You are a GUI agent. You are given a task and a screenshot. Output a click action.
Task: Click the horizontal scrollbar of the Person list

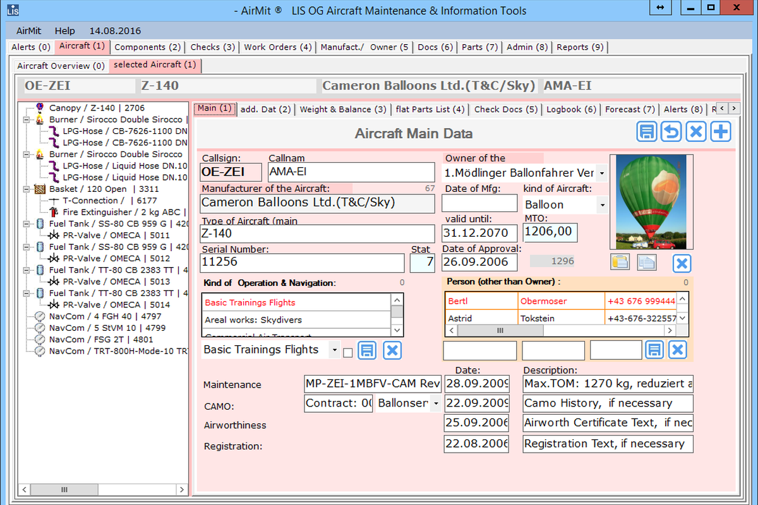tap(562, 330)
